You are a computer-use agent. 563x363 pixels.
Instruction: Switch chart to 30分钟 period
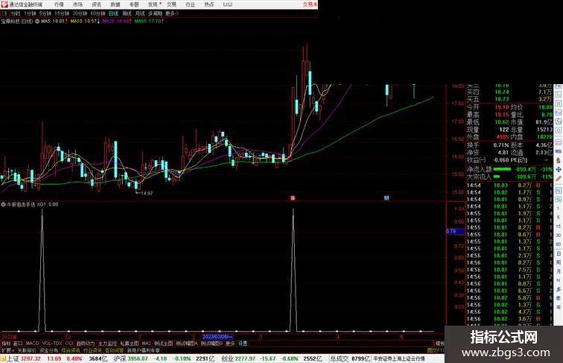coord(80,13)
